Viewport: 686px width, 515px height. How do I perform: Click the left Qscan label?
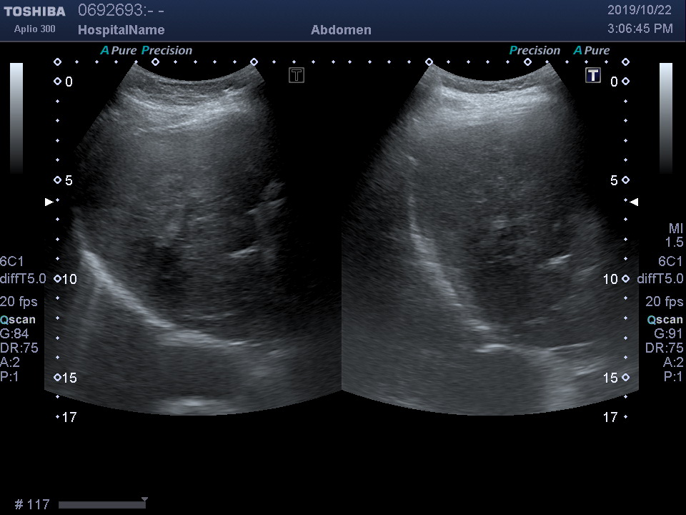point(18,320)
